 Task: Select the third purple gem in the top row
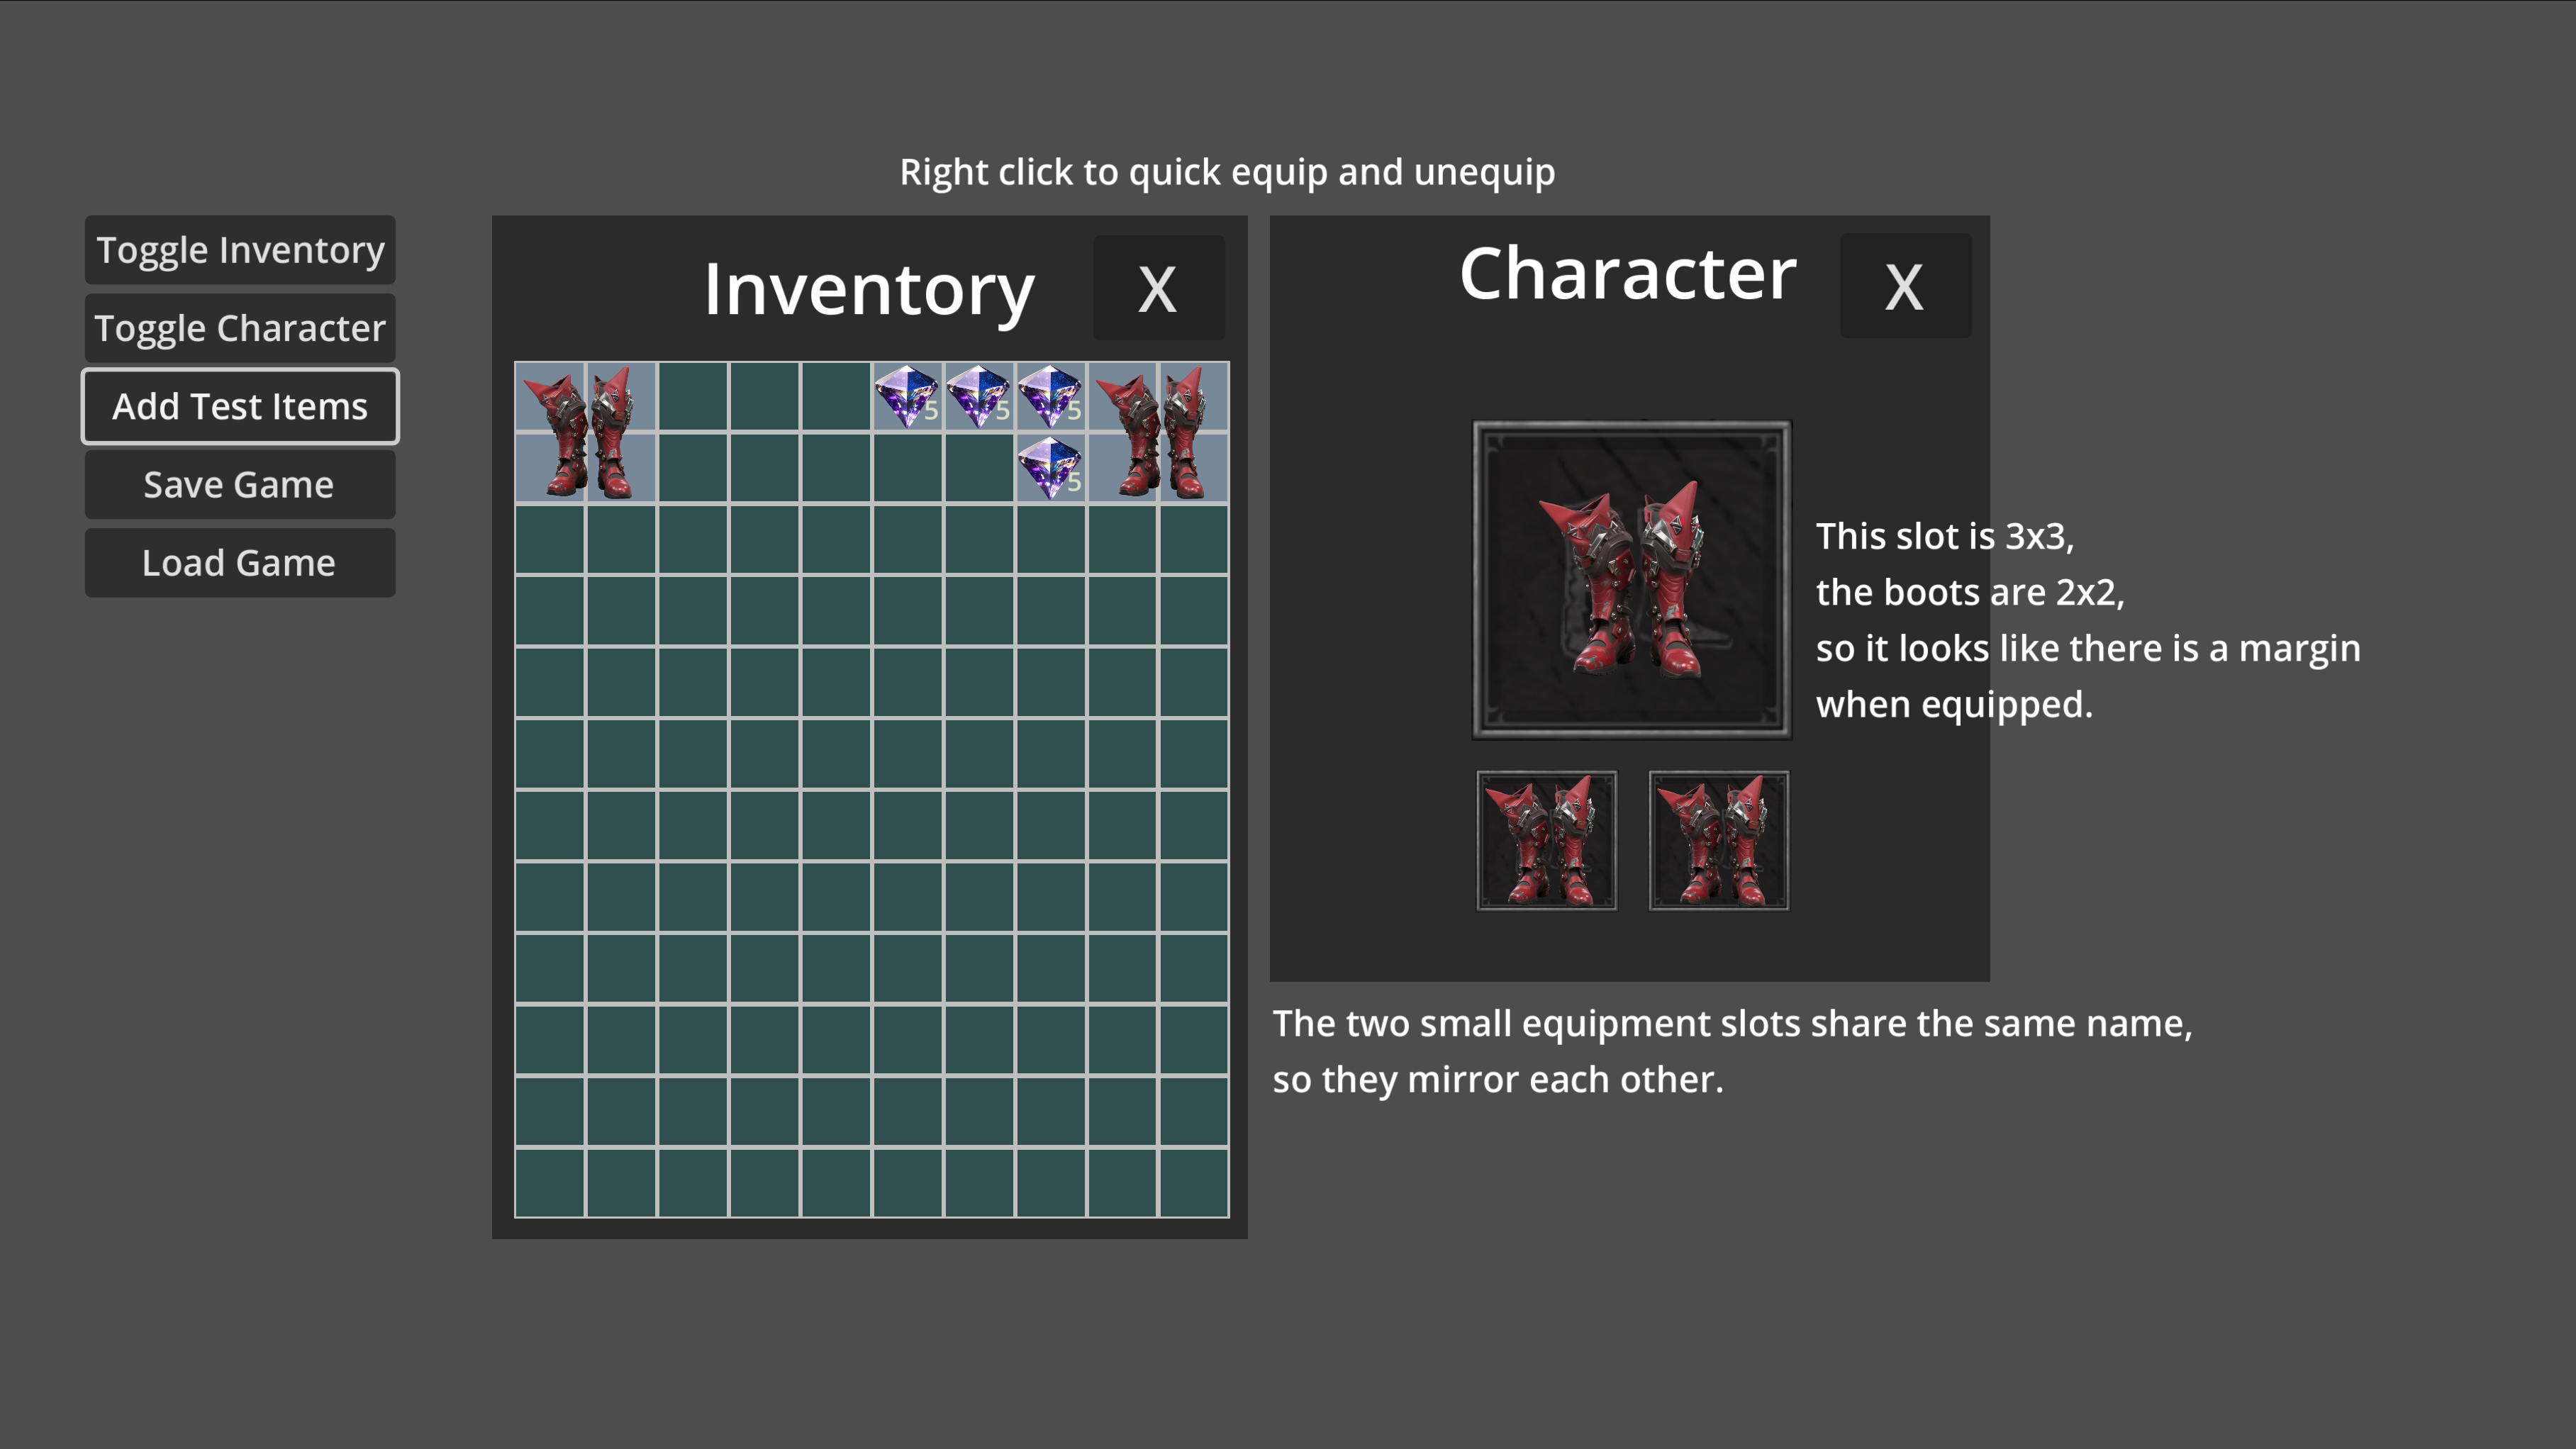[1050, 397]
